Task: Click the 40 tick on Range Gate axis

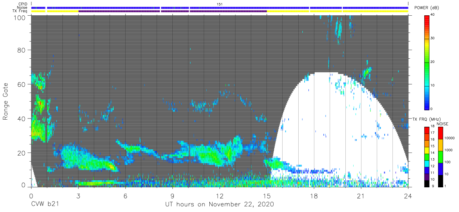Action: 22,118
